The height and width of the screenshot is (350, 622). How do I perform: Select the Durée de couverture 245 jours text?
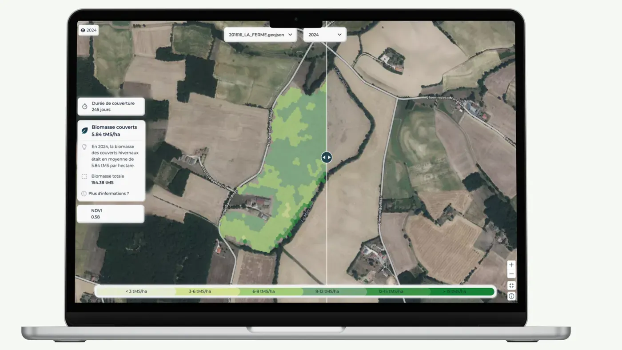pos(113,106)
